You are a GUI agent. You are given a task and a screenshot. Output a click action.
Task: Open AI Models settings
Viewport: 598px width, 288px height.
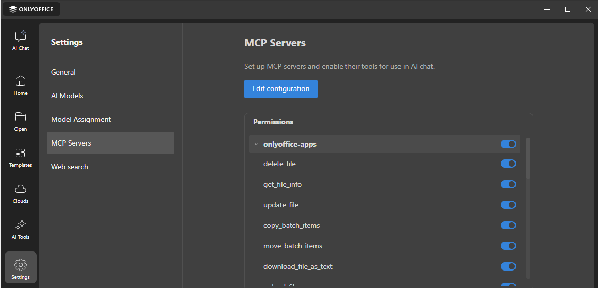[x=111, y=96]
